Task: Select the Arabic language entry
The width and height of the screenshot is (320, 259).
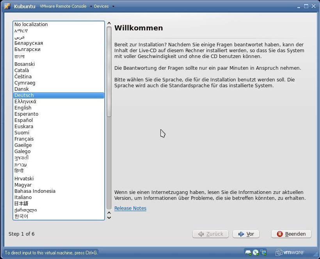Action: coord(59,37)
